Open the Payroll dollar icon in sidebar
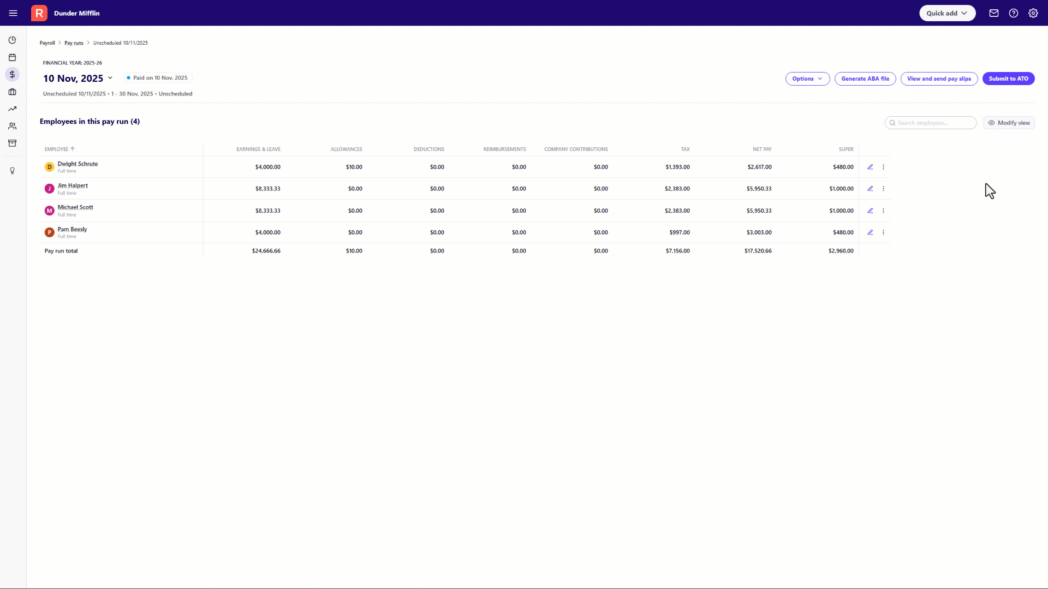Image resolution: width=1048 pixels, height=589 pixels. point(12,74)
